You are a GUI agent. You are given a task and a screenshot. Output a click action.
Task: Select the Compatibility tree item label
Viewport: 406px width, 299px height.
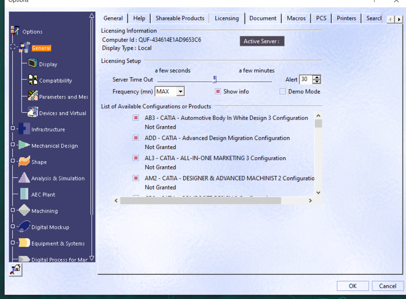[56, 80]
